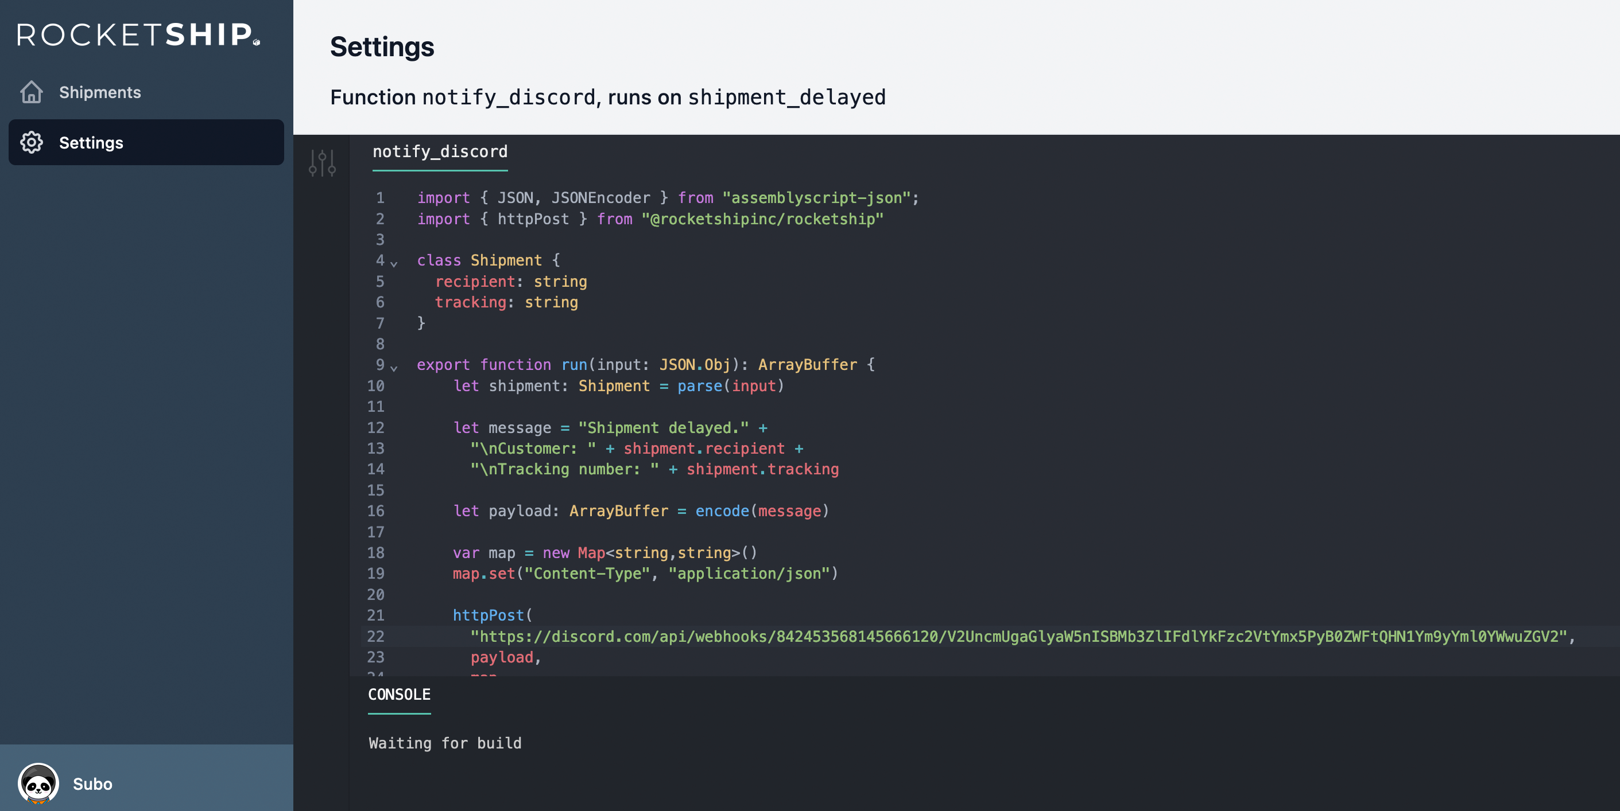Open the editor sliders settings icon

(x=322, y=163)
